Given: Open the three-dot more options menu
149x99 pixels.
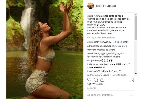Looking at the screenshot, I should [132, 95].
